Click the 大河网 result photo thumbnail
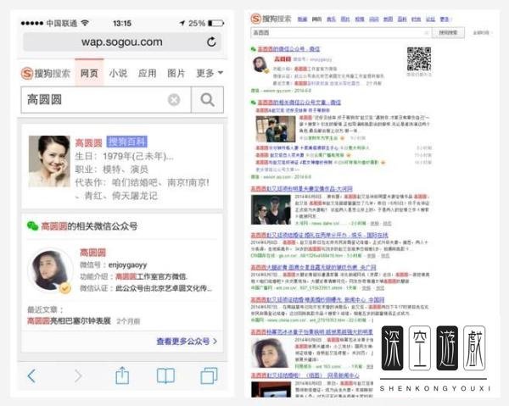 [271, 210]
